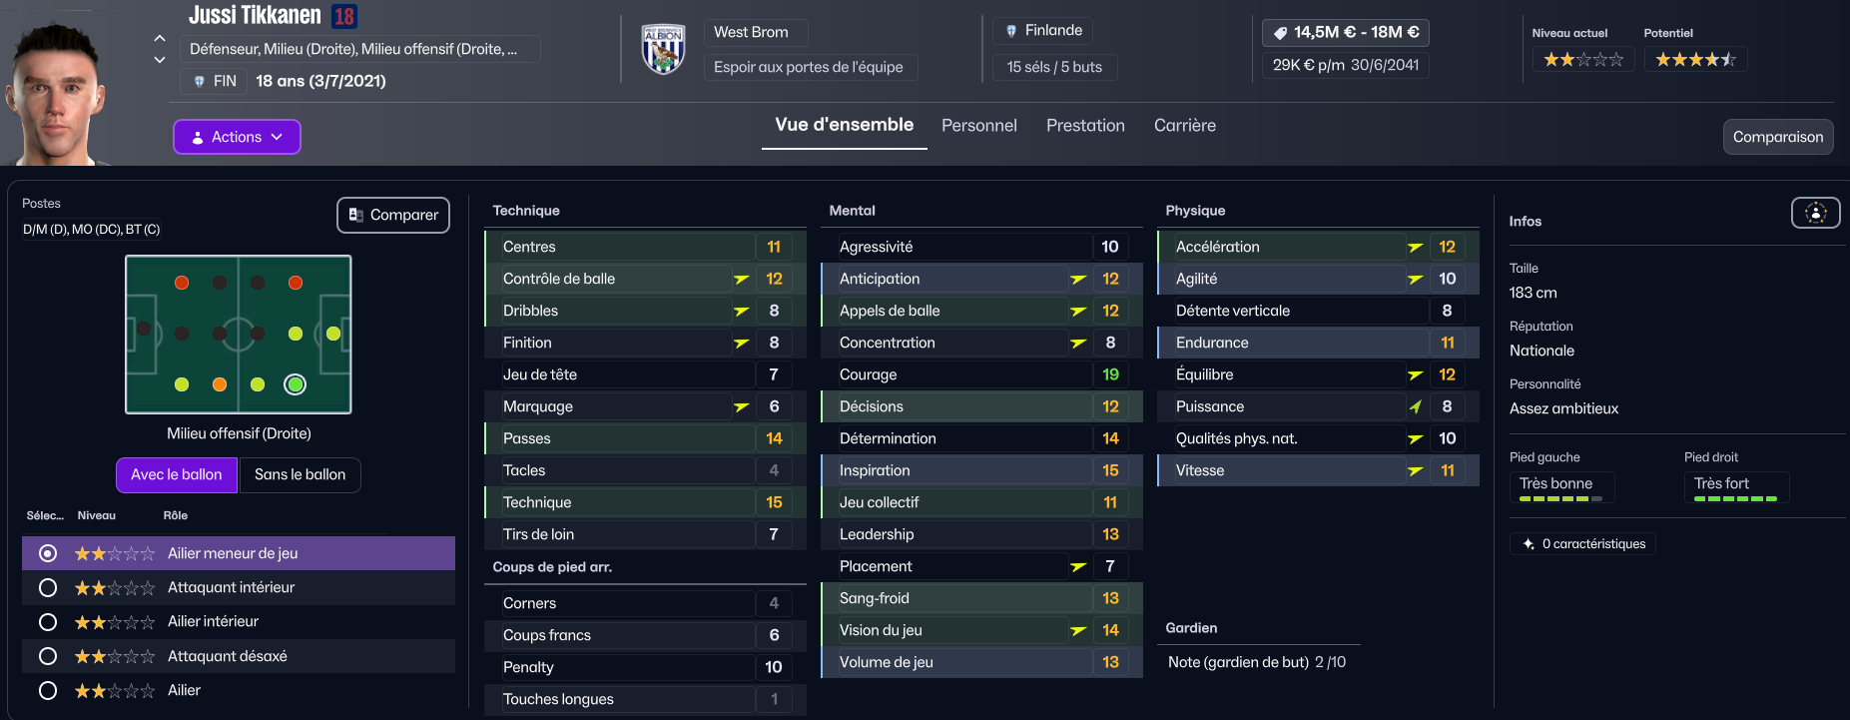This screenshot has height=720, width=1850.
Task: Switch to Sans le ballon roles
Action: tap(300, 475)
